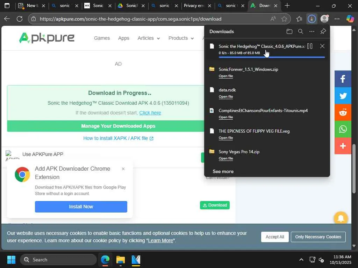Screen dimensions: 358x268
Task: Refresh the APKPure page
Action: [20, 19]
